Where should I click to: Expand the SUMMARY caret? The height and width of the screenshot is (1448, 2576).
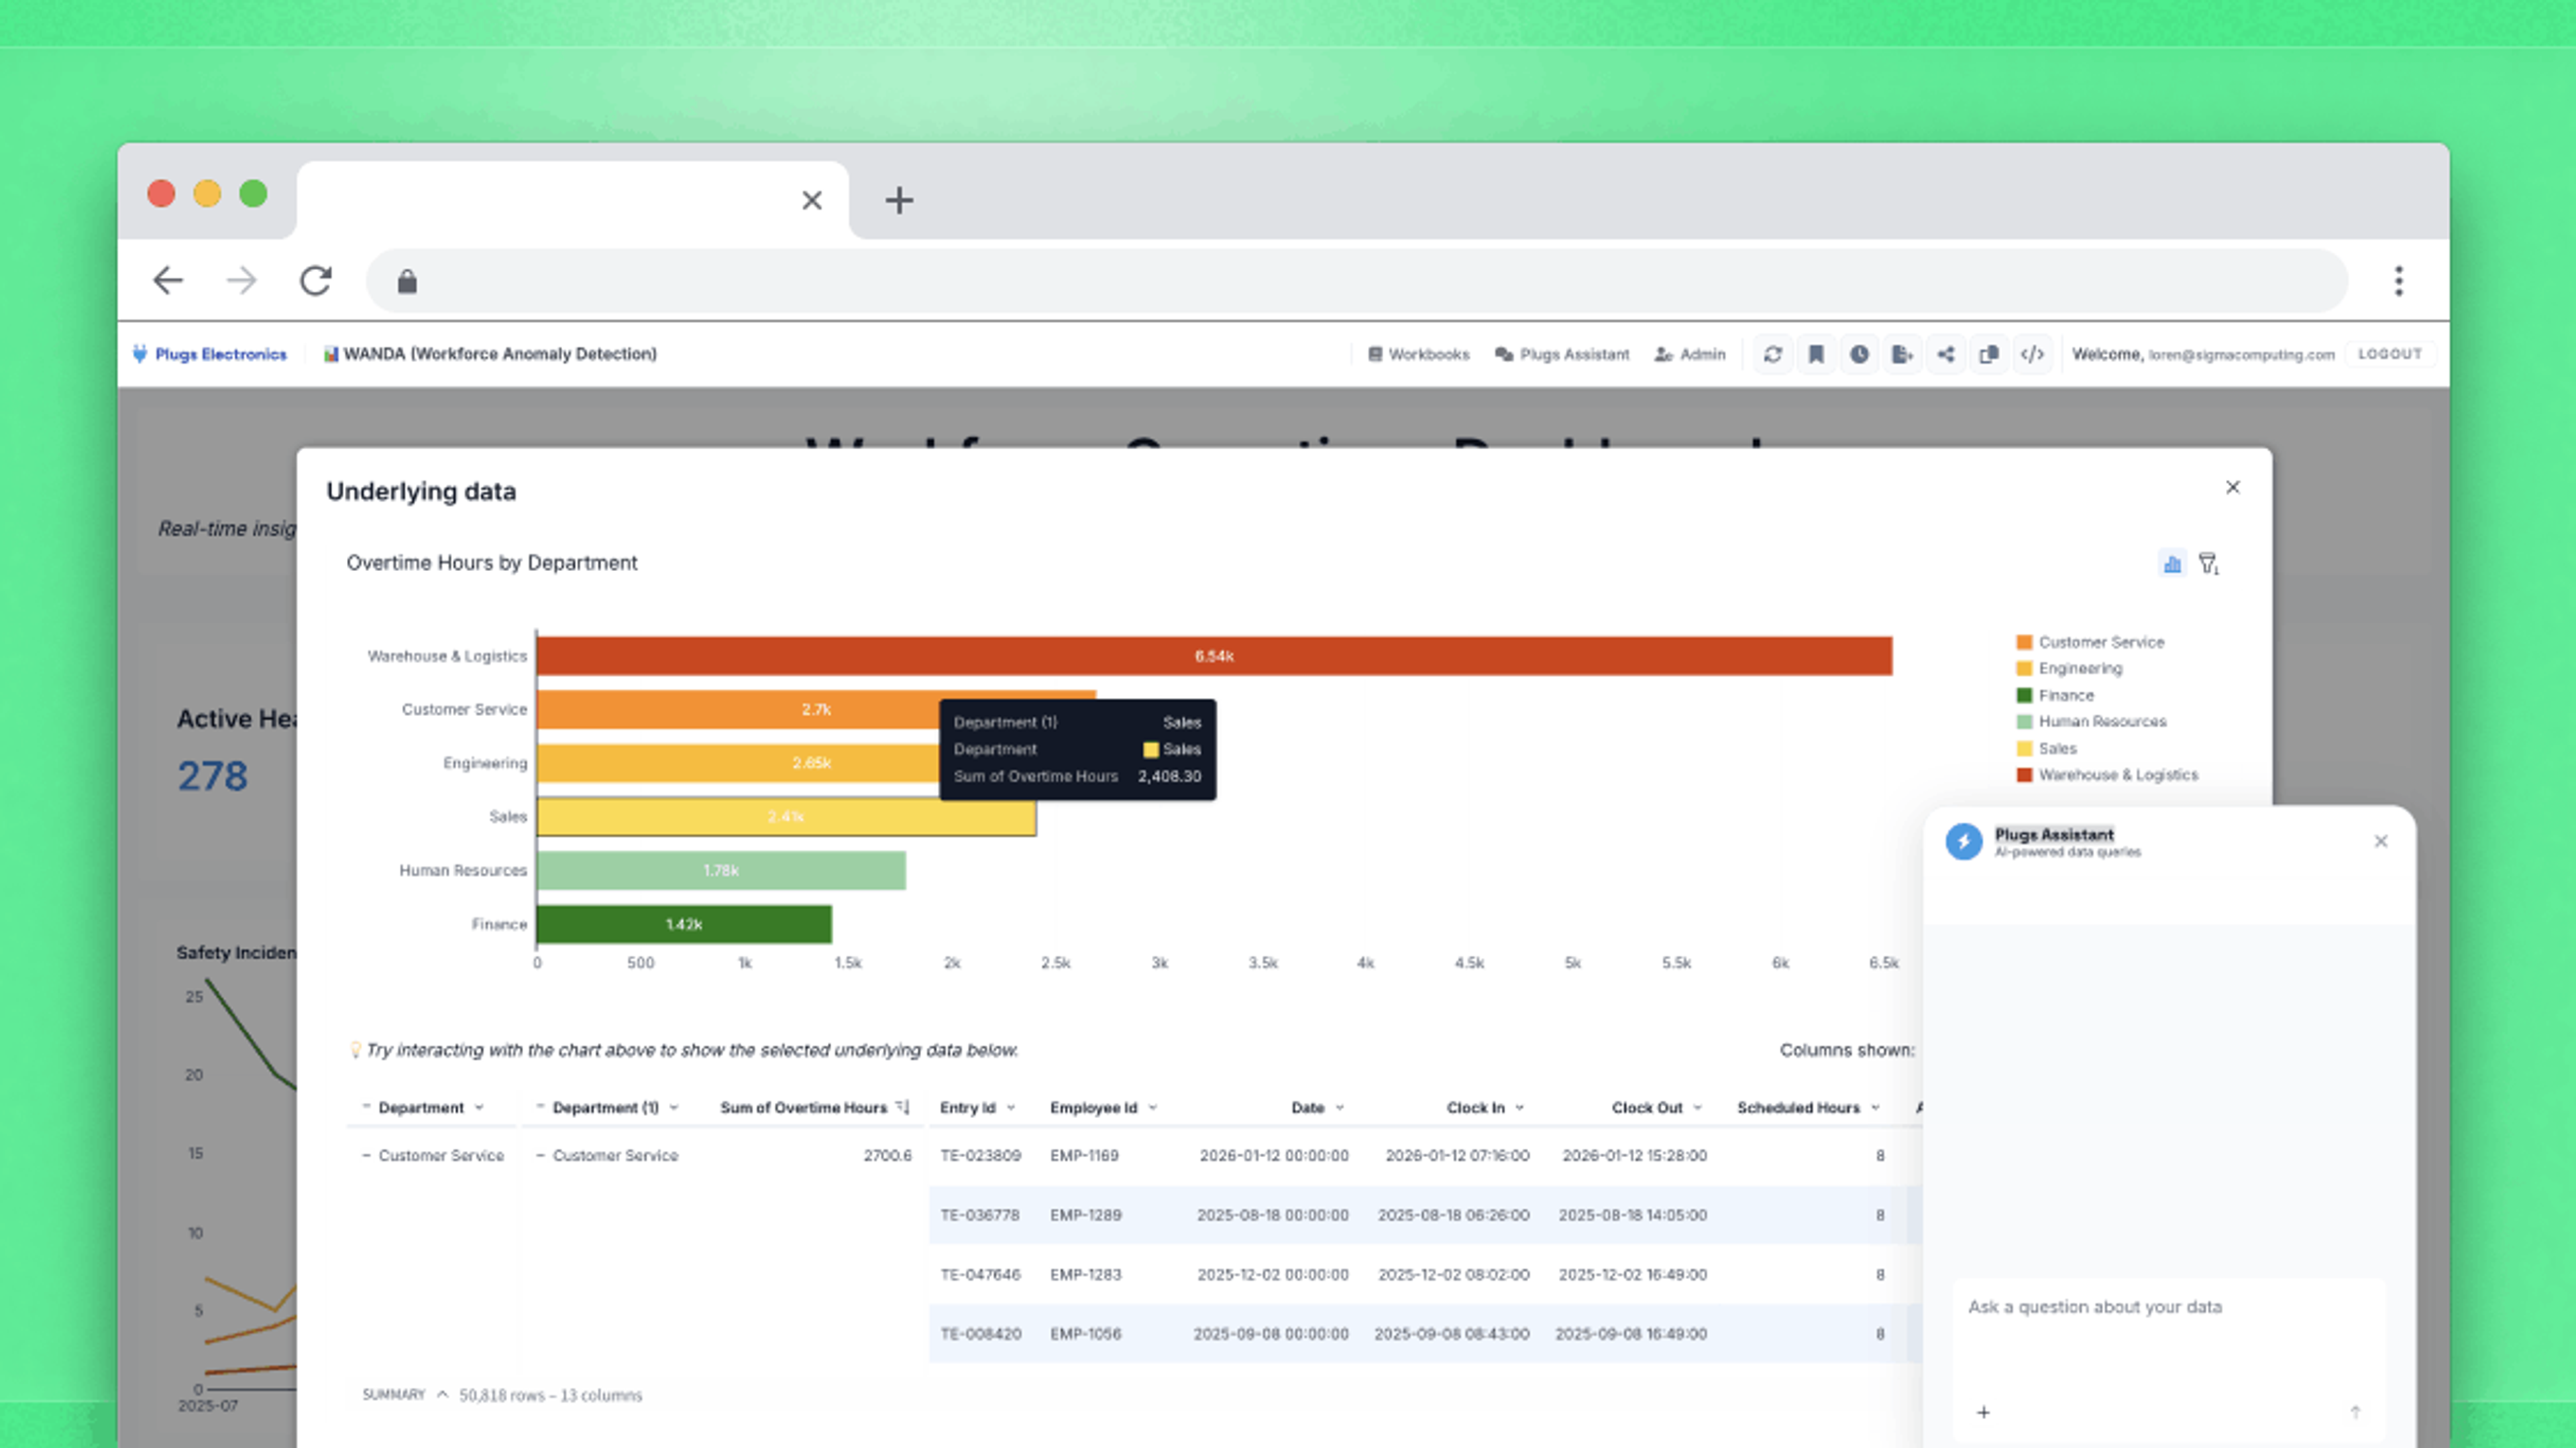(x=442, y=1394)
